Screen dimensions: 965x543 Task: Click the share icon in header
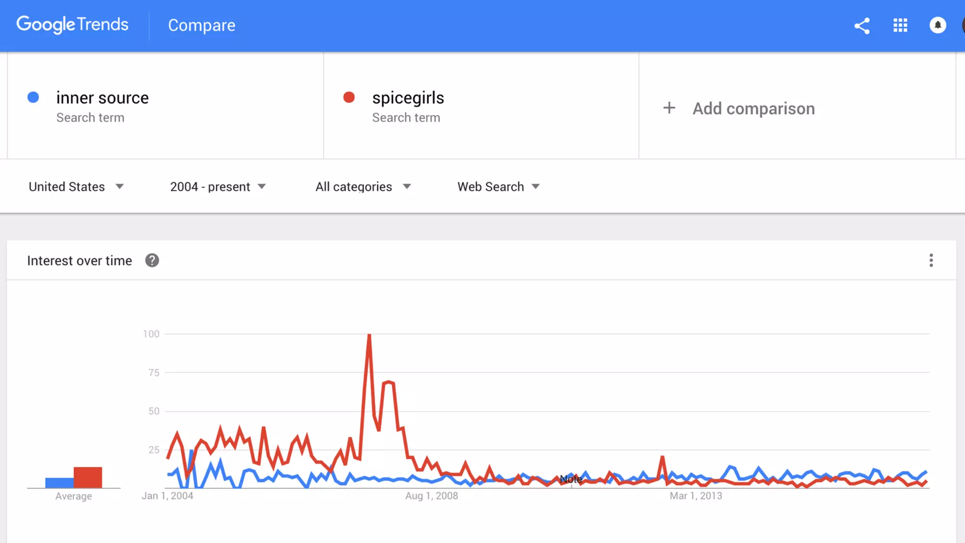[x=862, y=25]
